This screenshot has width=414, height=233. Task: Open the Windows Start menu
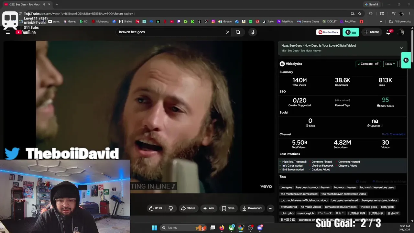pyautogui.click(x=154, y=228)
